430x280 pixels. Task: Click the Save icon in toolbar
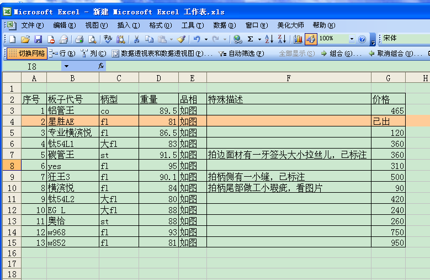pos(38,39)
